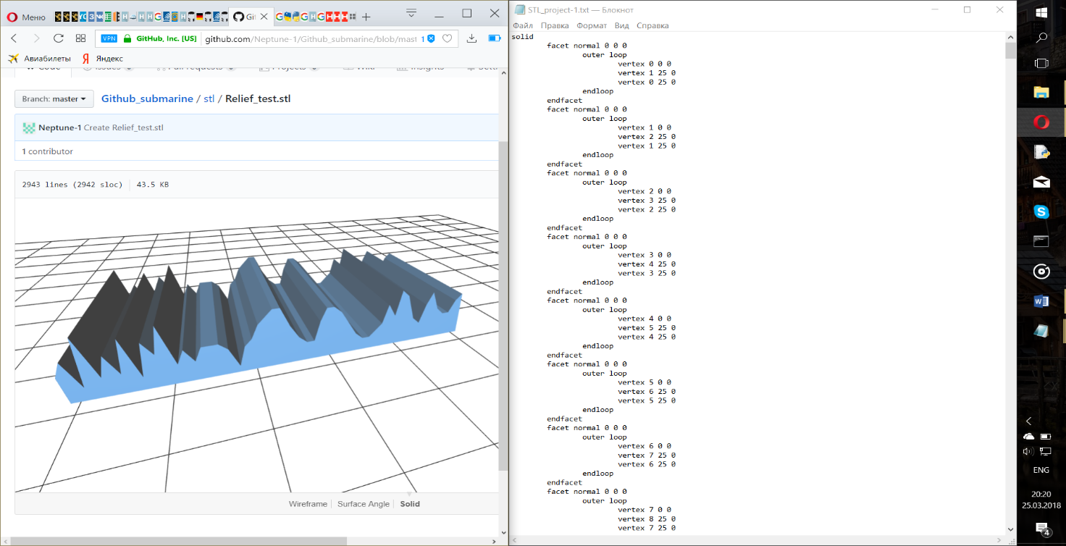Open the Github_submarine repository link
Viewport: 1066px width, 546px height.
147,98
